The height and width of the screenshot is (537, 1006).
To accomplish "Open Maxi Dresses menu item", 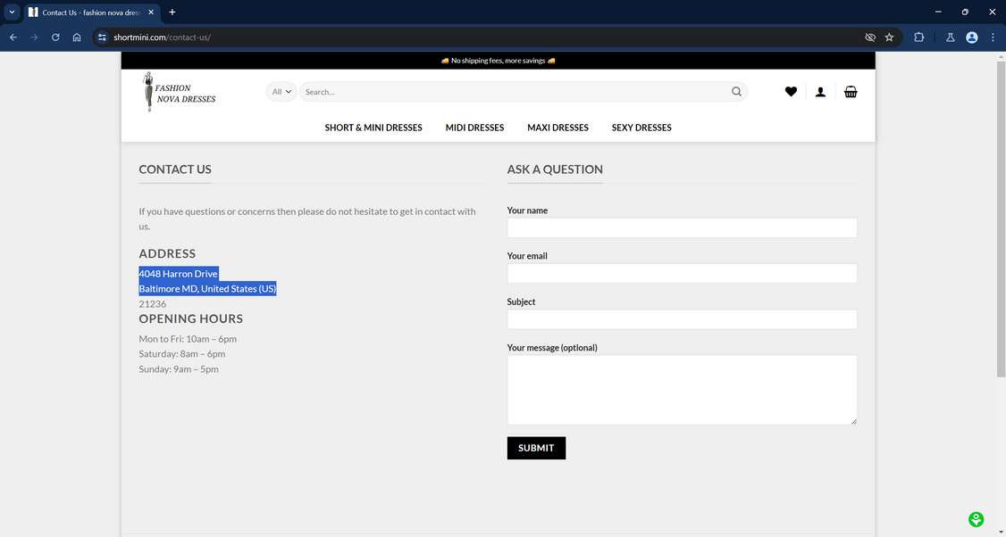I will 557,128.
